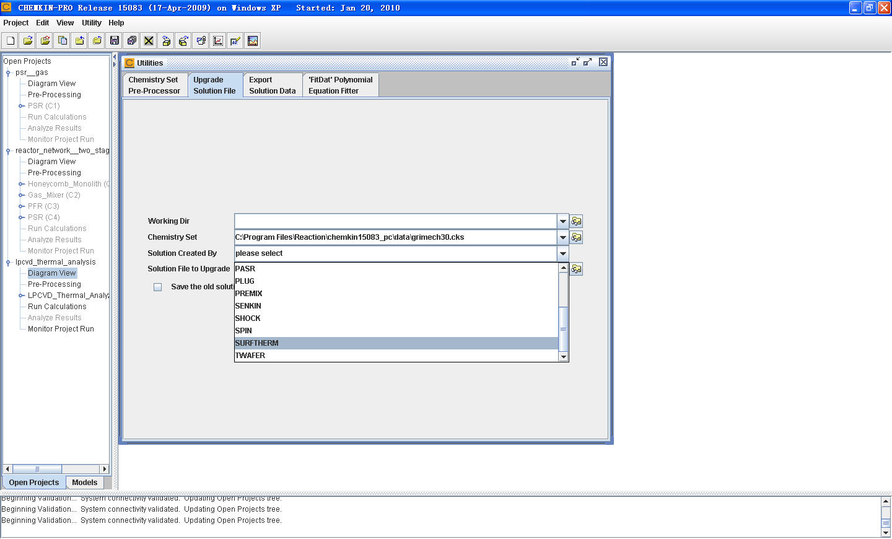Viewport: 892px width, 539px height.
Task: Choose TWAFER in the list
Action: [x=396, y=356]
